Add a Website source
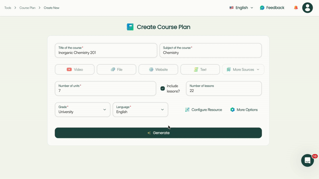This screenshot has width=319, height=179. click(x=158, y=69)
